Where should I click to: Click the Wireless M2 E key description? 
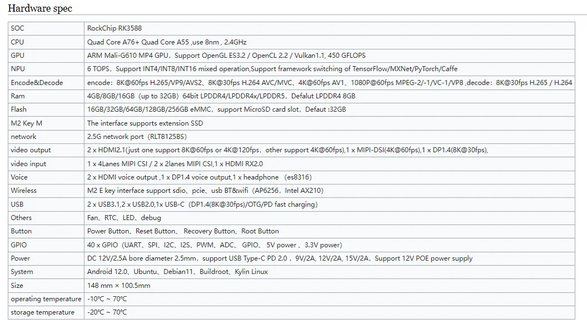pyautogui.click(x=205, y=191)
